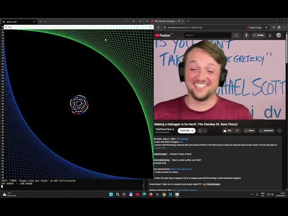
Task: Open Chrome three-dot menu
Action: (x=284, y=27)
